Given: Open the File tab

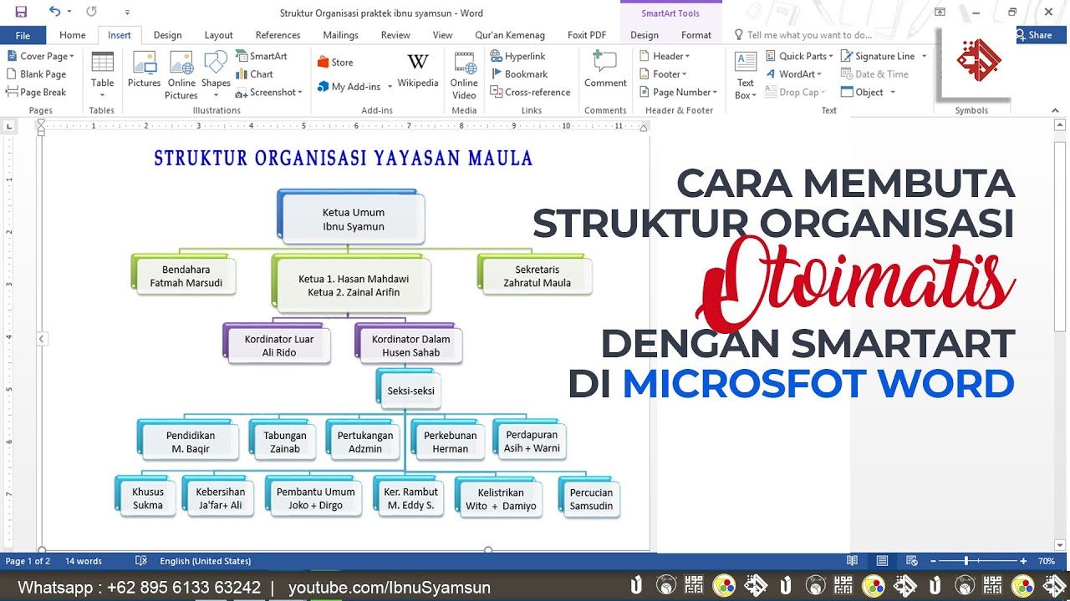Looking at the screenshot, I should (x=23, y=35).
